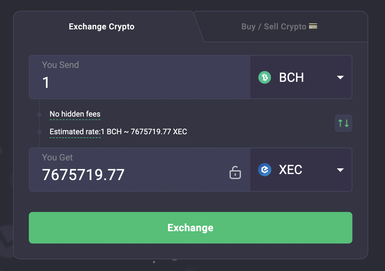Expand the XEC currency dropdown arrow
385x271 pixels.
(x=340, y=170)
